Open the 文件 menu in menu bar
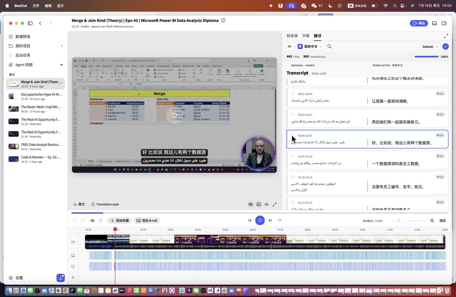 pos(36,6)
